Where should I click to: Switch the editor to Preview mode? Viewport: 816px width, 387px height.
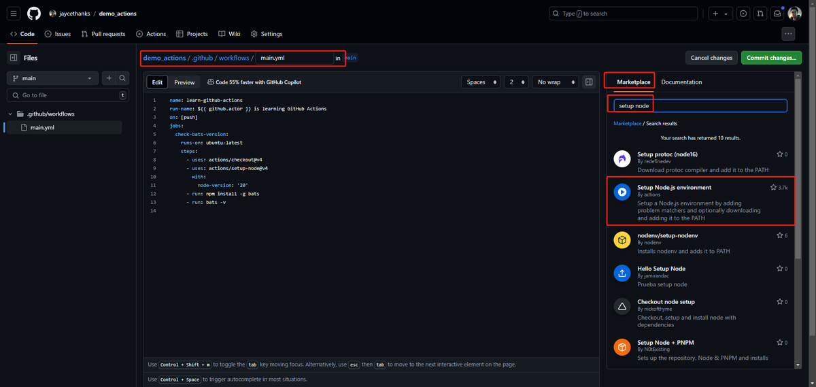184,82
